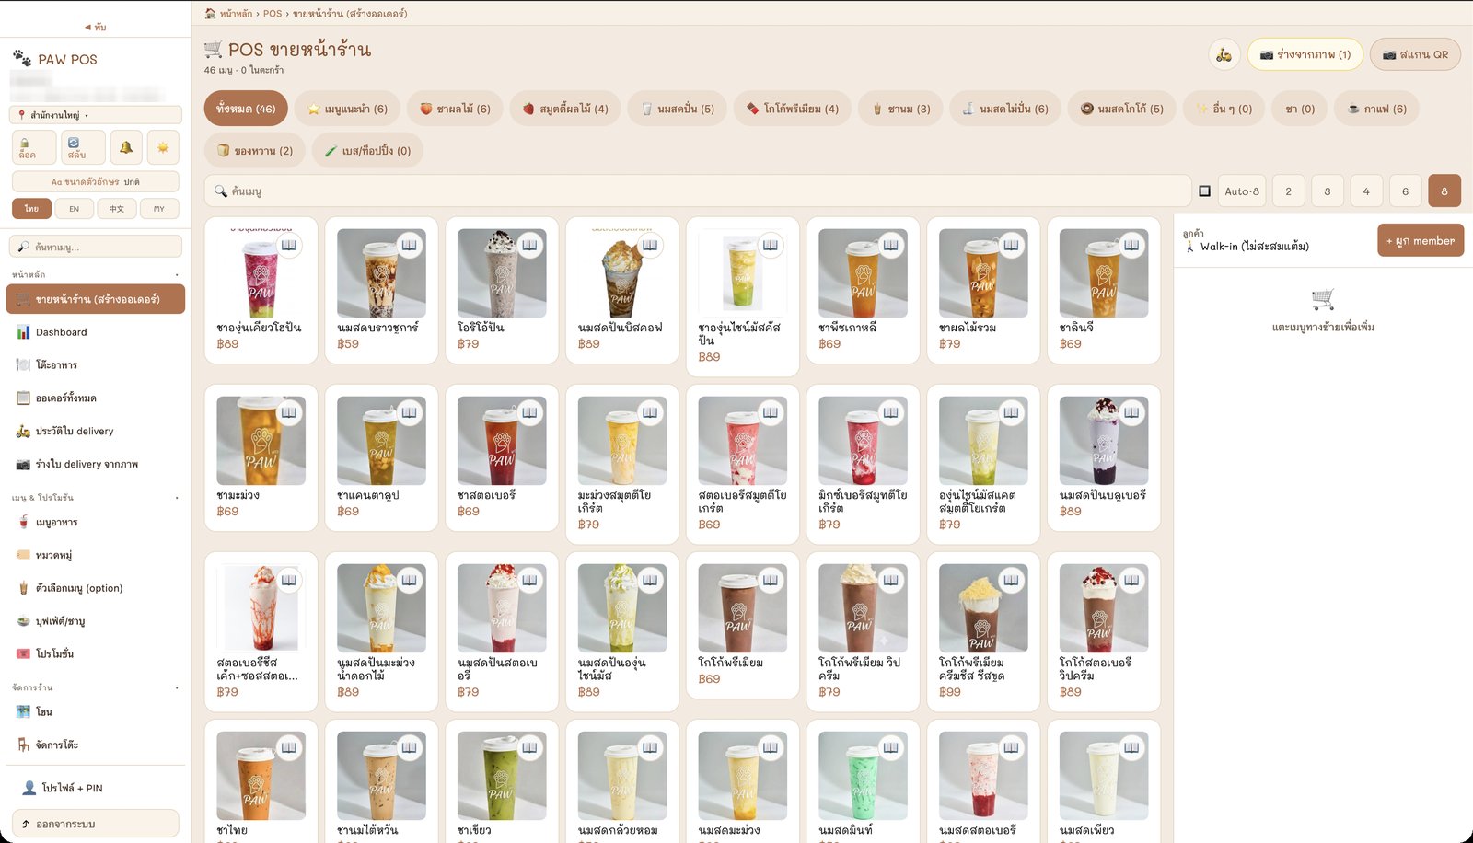The height and width of the screenshot is (843, 1473).
Task: Collapse the หน้าหลัก sidebar section
Action: click(x=96, y=274)
